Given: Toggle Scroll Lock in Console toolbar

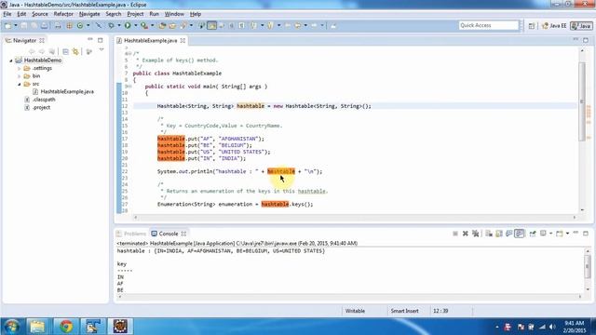Looking at the screenshot, I should 499,234.
